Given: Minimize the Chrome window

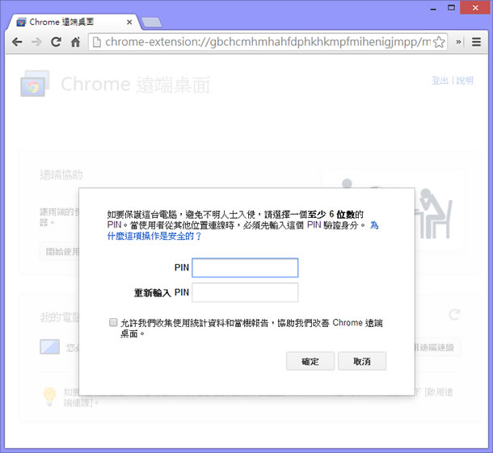Looking at the screenshot, I should pos(433,8).
